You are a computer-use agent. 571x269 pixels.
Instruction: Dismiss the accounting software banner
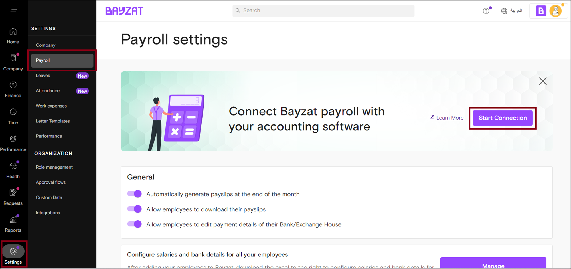pos(543,81)
